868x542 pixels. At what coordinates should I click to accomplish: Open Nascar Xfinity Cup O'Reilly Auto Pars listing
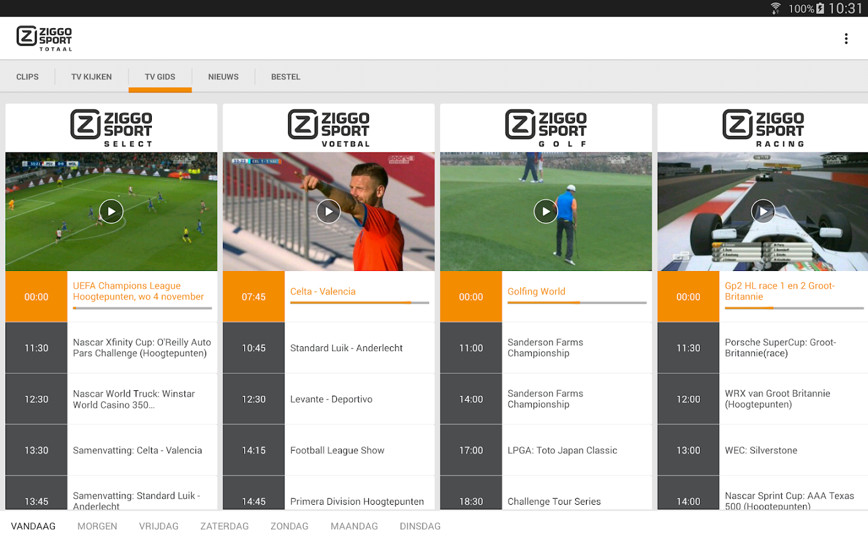click(x=112, y=347)
